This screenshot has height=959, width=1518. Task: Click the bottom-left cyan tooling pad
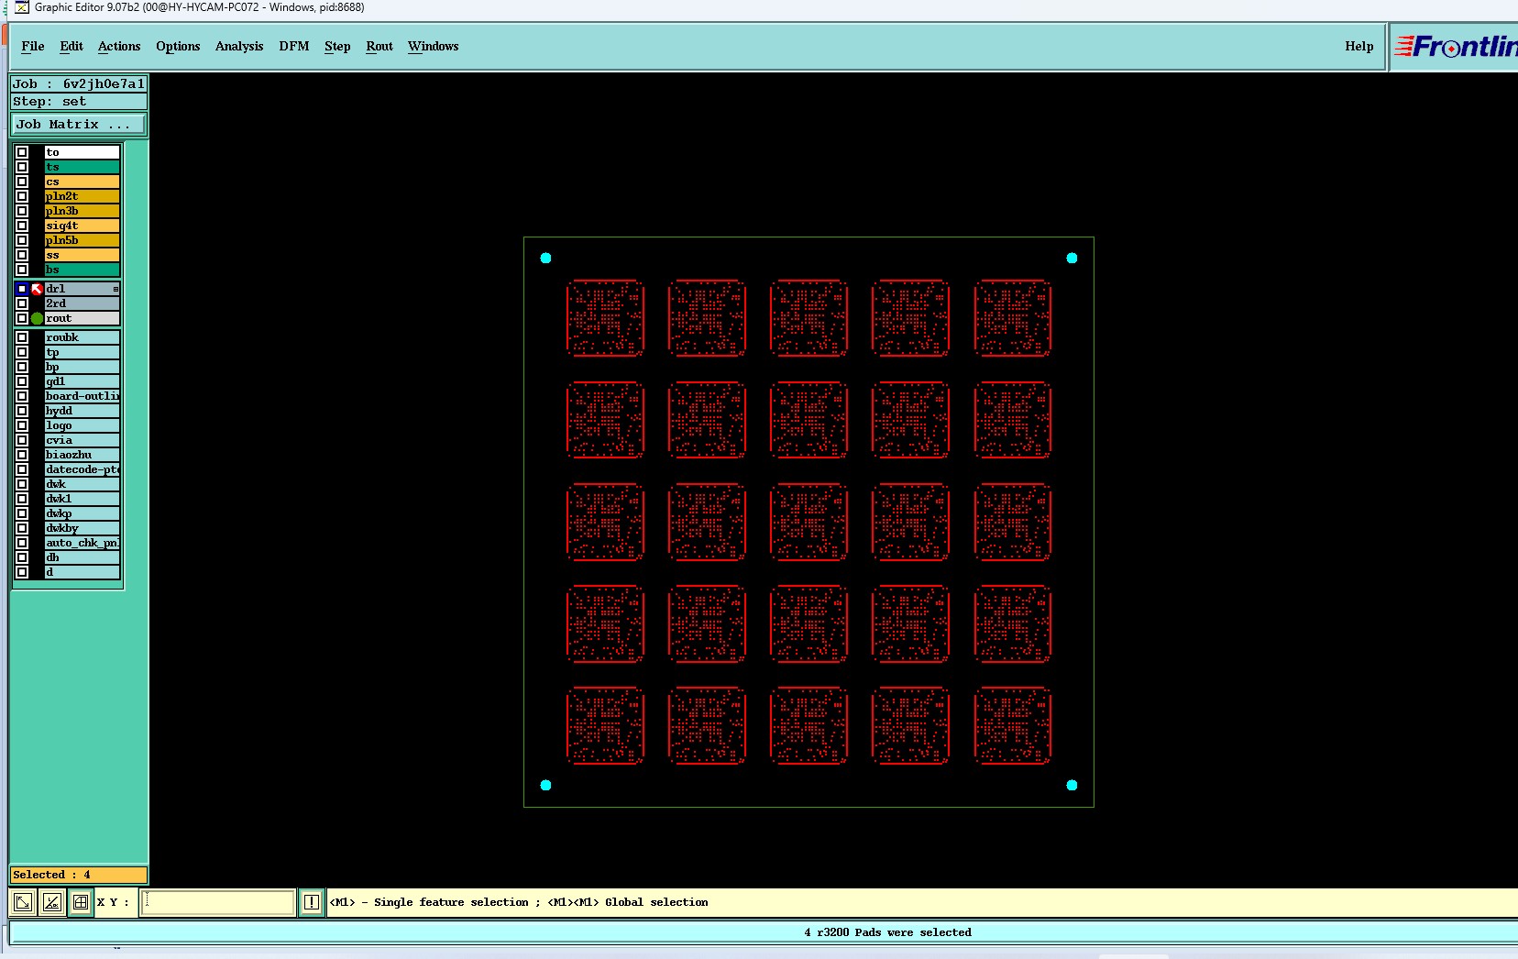[545, 785]
